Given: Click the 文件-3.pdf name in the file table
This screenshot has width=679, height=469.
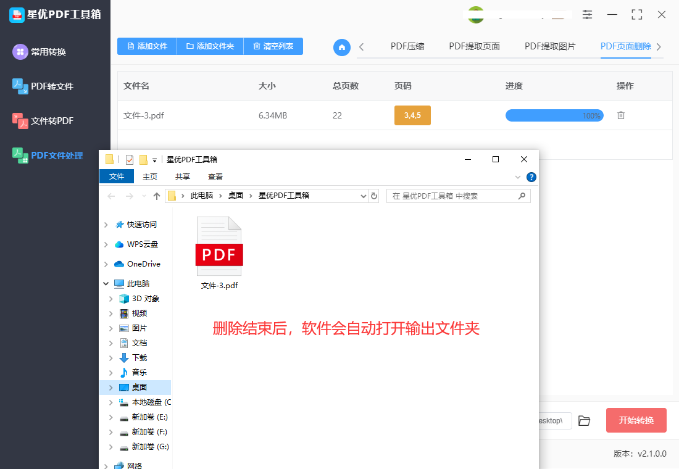Looking at the screenshot, I should coord(143,115).
